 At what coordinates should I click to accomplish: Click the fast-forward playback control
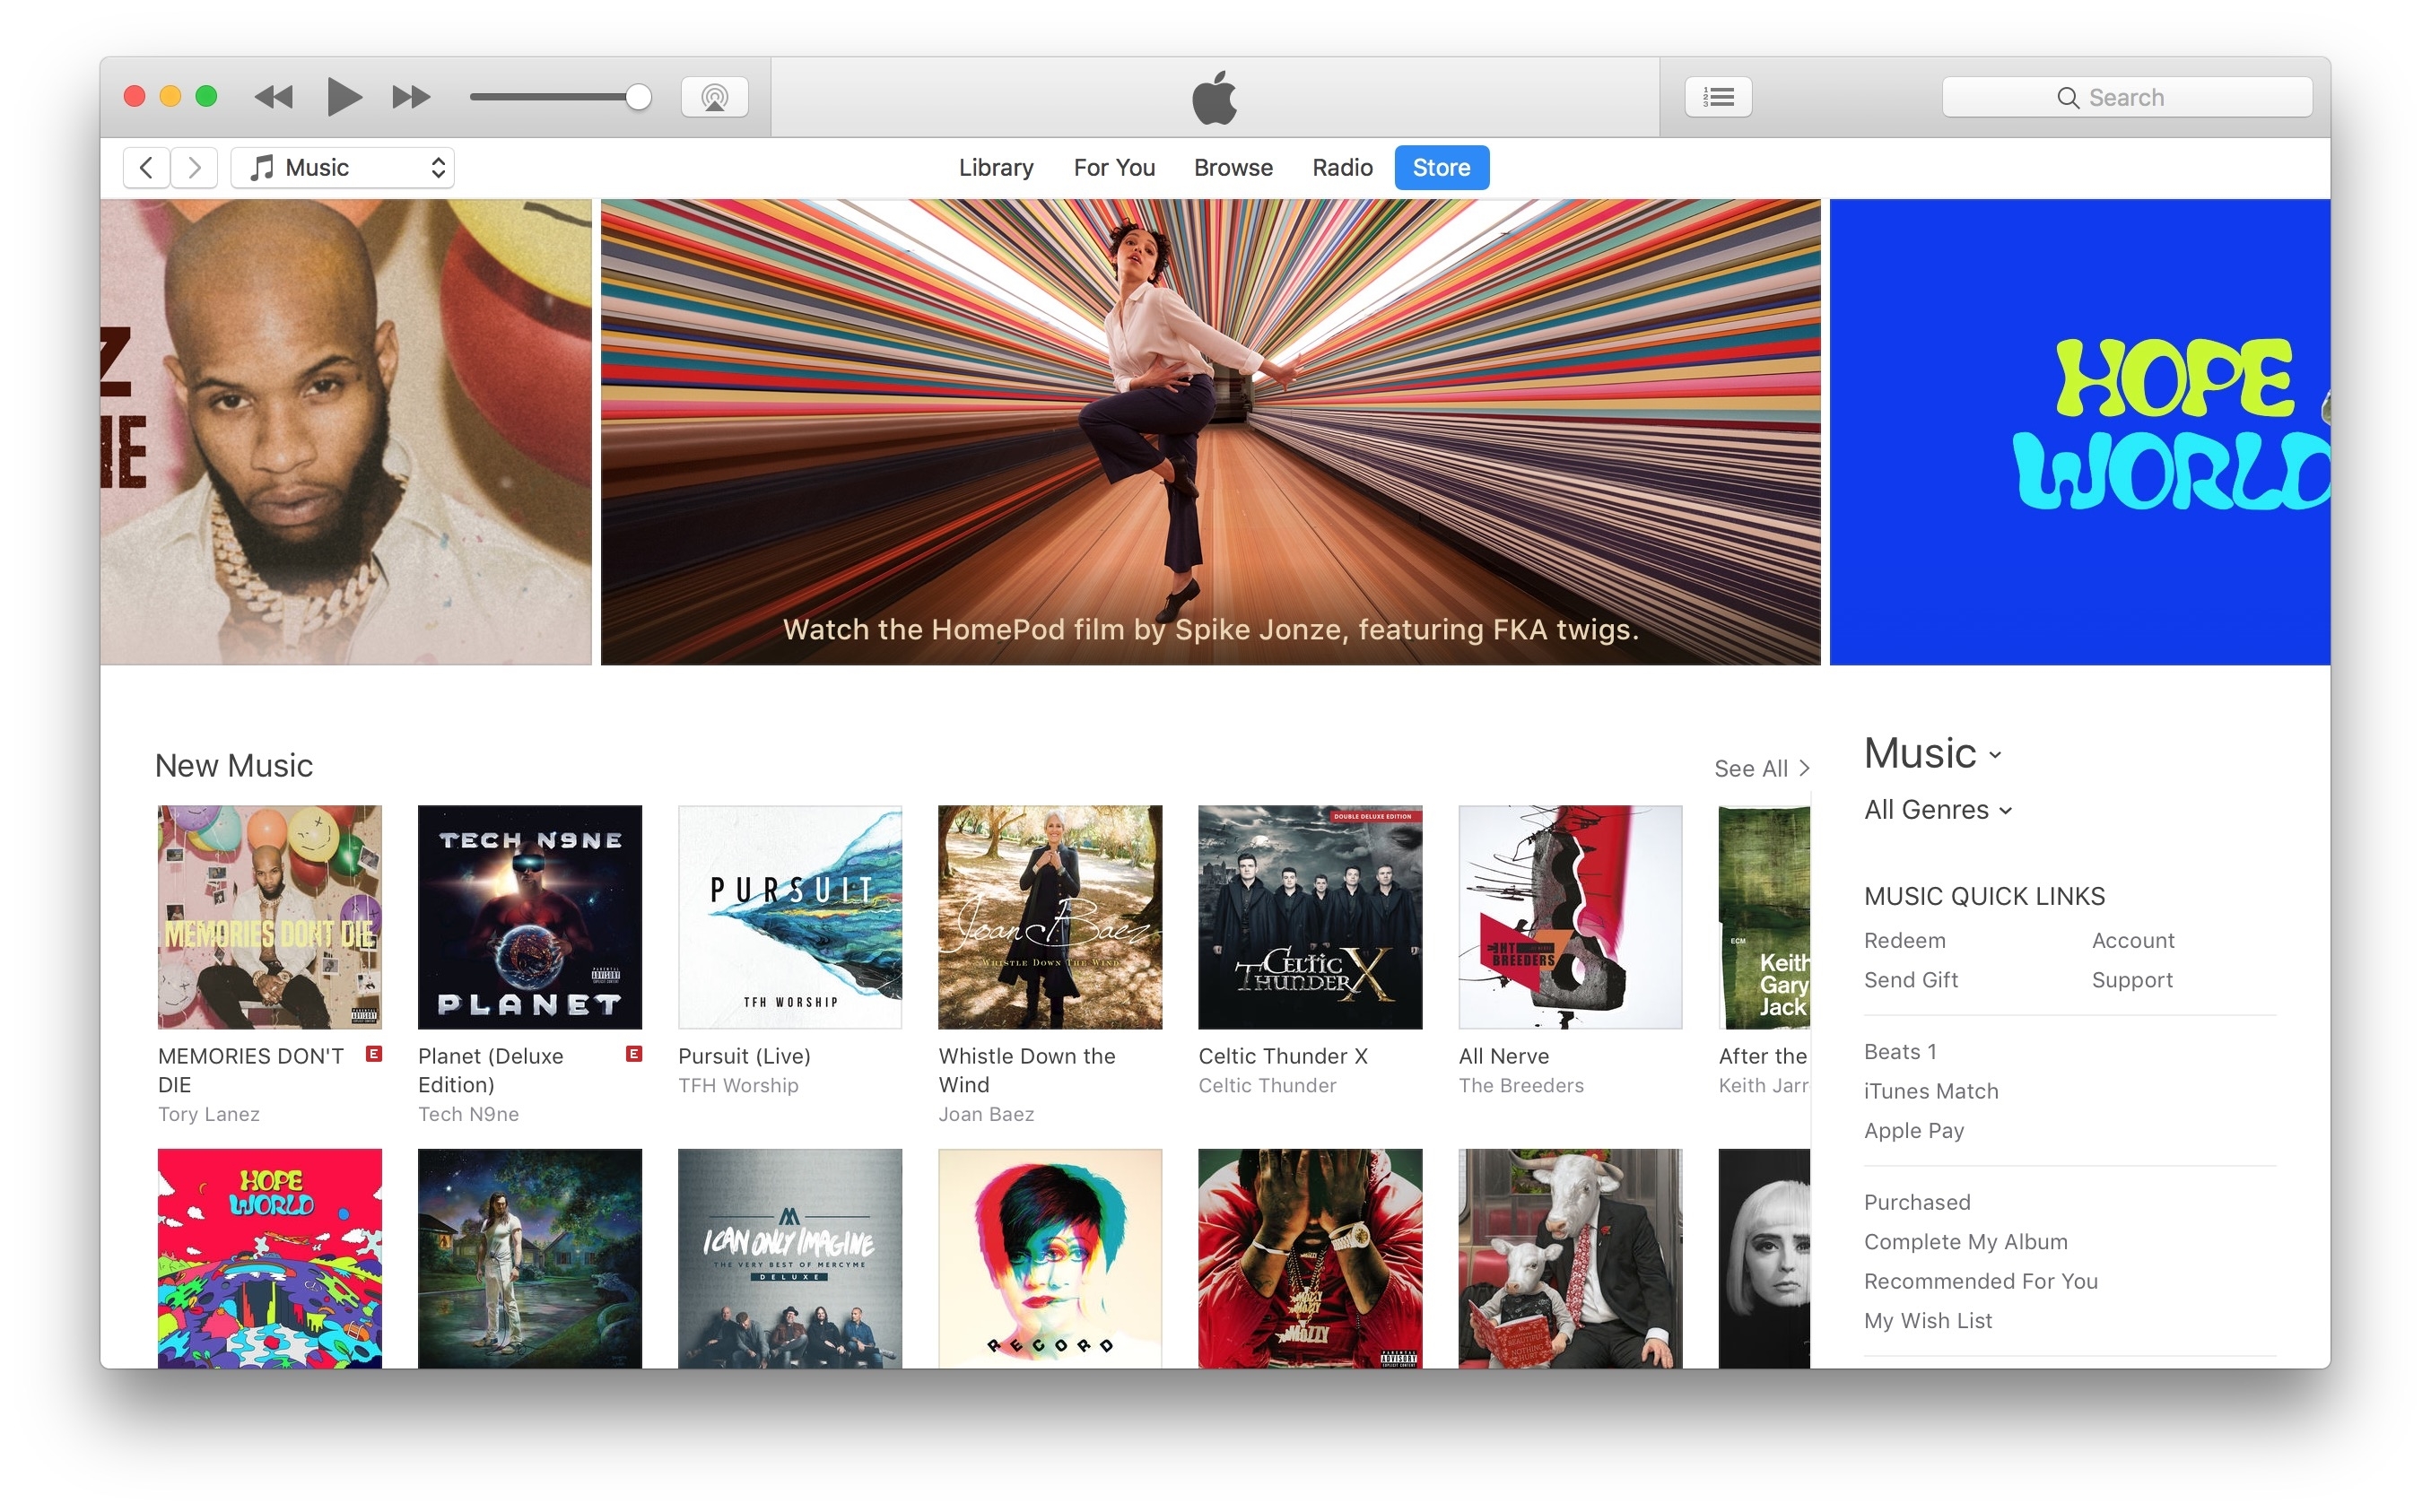[408, 47]
